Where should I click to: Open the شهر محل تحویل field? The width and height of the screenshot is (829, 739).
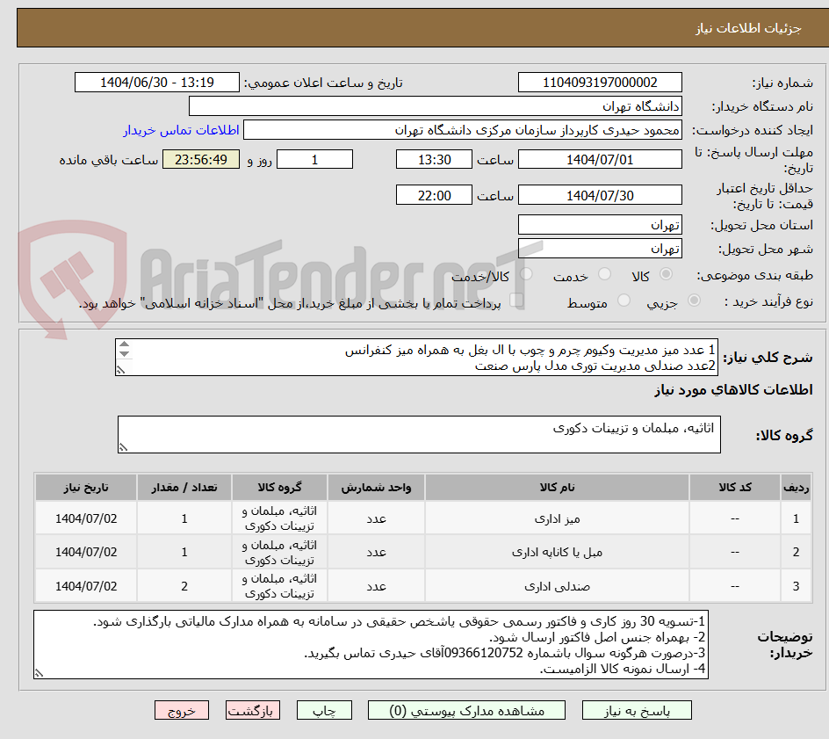(600, 248)
